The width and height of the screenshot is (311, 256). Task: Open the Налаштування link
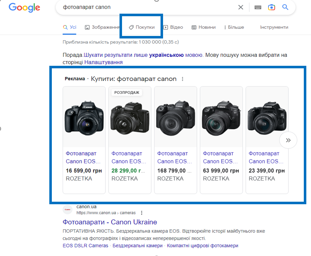tap(104, 62)
